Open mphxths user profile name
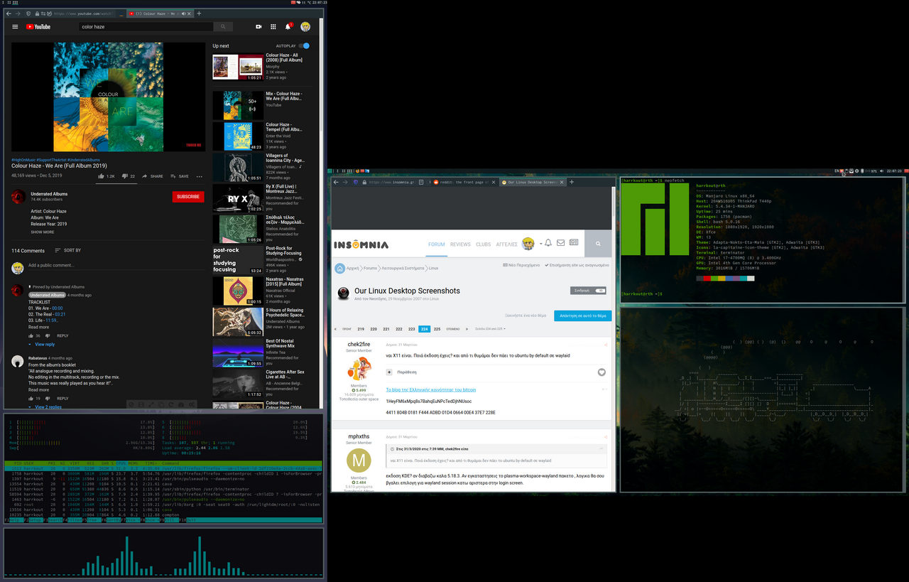Screen dimensions: 909x582 click(359, 436)
